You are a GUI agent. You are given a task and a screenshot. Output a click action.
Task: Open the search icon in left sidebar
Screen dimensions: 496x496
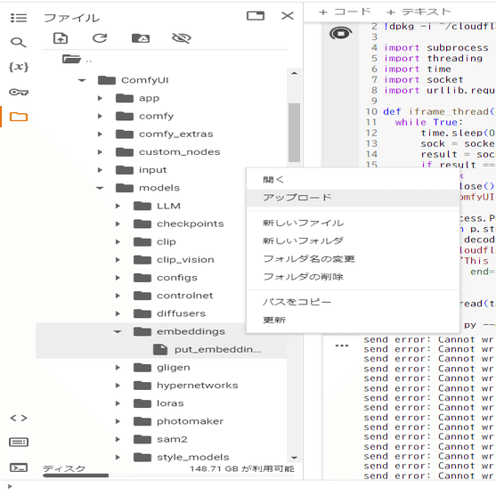18,42
